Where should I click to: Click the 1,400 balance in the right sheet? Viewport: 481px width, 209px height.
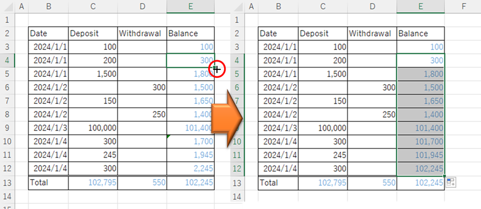tap(420, 114)
